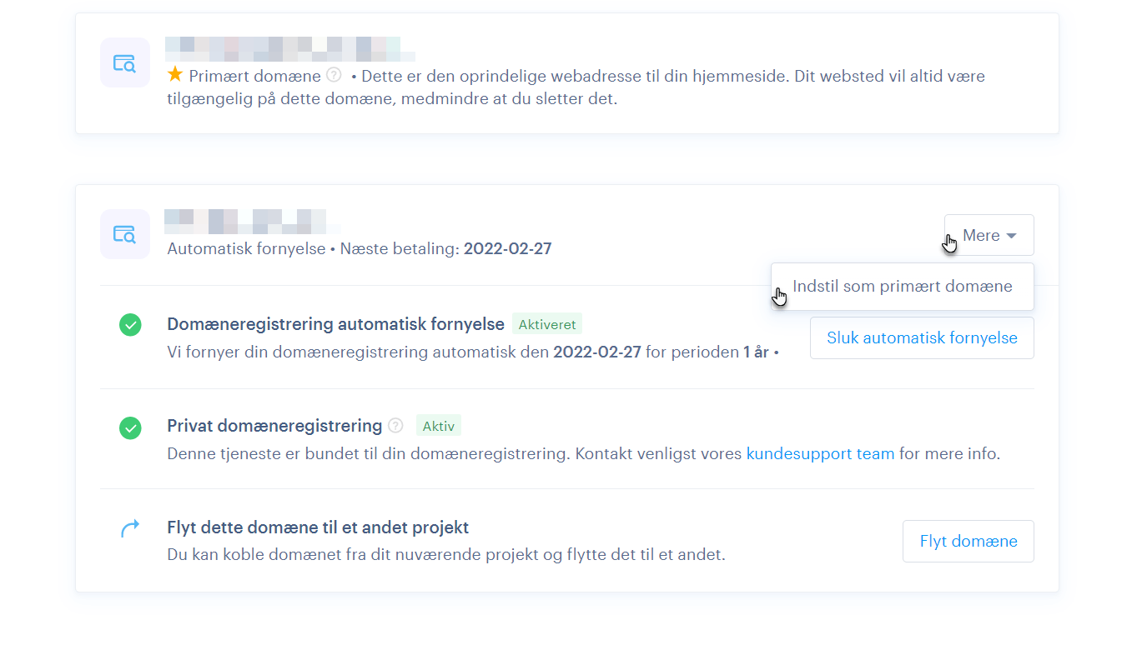Screen dimensions: 1137x650
Task: Open help tooltip next to Primært domæne
Action: [334, 75]
